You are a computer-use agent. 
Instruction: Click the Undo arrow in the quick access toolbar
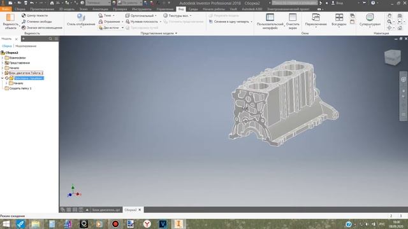point(32,3)
